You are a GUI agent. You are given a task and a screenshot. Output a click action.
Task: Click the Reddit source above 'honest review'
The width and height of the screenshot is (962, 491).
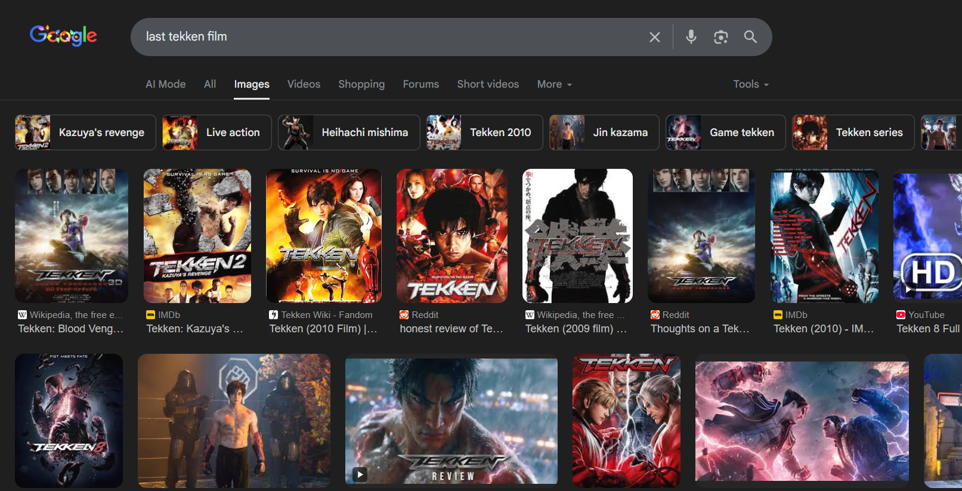(x=419, y=315)
